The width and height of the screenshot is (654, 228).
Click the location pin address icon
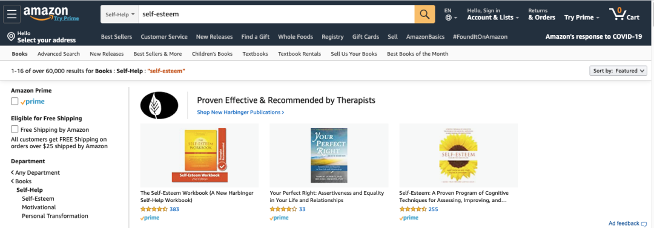click(x=12, y=37)
